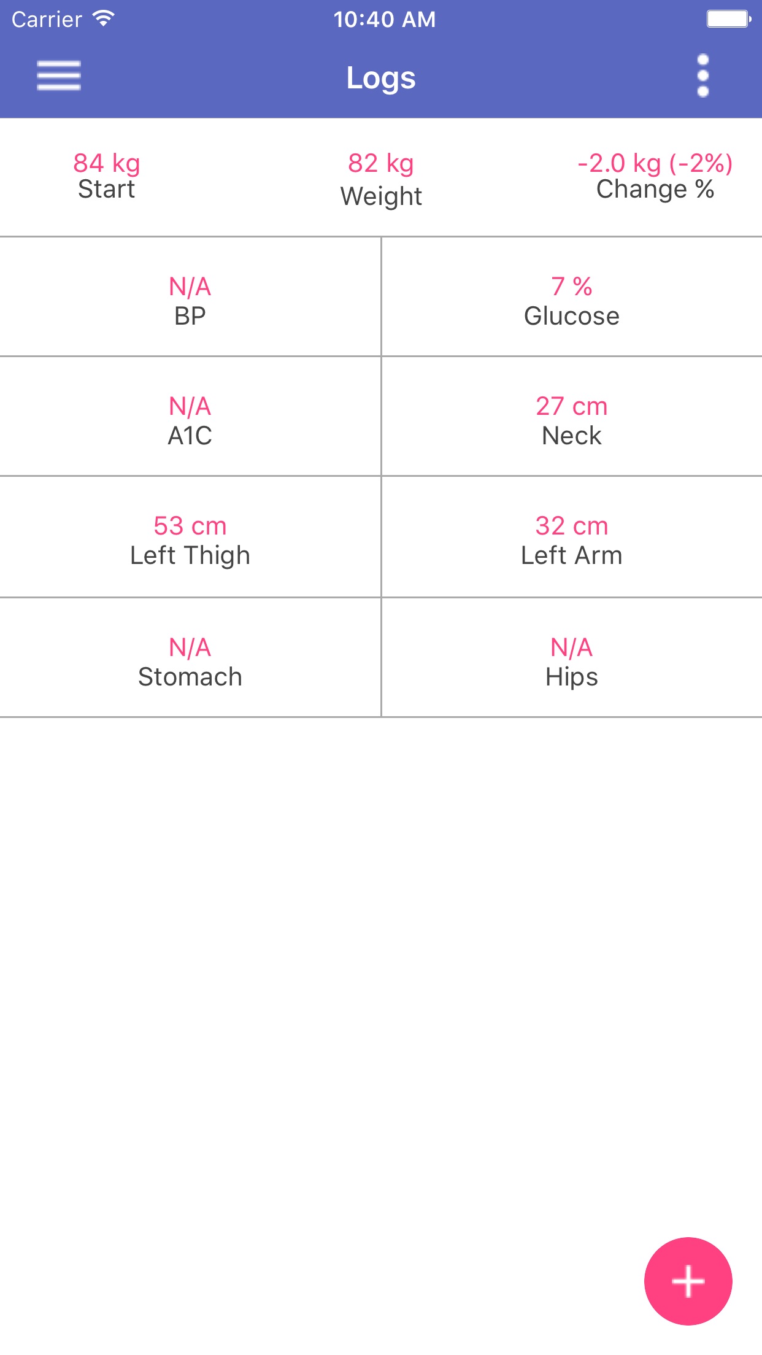Open the three-dot overflow menu
Image resolution: width=762 pixels, height=1355 pixels.
pos(703,76)
